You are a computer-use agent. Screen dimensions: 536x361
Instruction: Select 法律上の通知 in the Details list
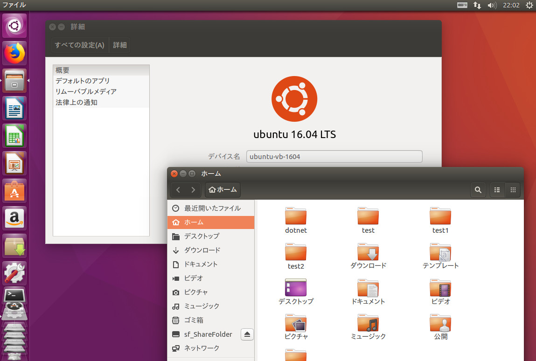(101, 102)
